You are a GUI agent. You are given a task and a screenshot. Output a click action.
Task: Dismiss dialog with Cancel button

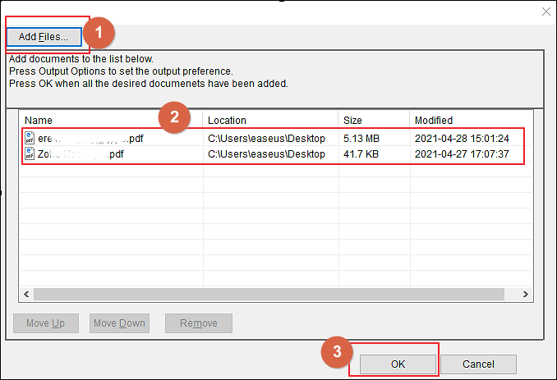coord(478,364)
